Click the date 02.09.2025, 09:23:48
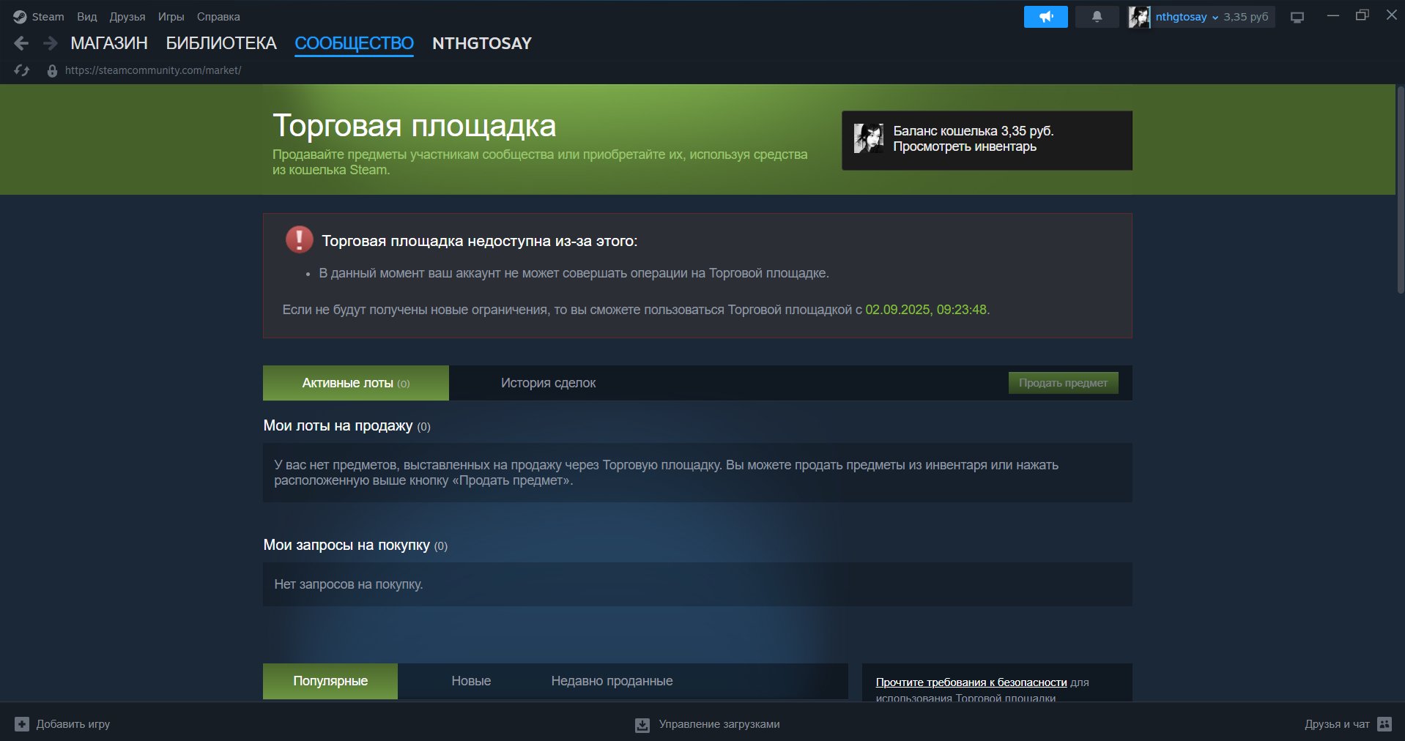This screenshot has width=1405, height=741. point(926,310)
